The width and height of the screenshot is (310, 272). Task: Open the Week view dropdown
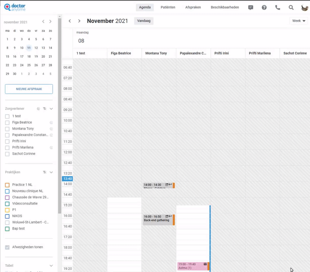(x=299, y=21)
